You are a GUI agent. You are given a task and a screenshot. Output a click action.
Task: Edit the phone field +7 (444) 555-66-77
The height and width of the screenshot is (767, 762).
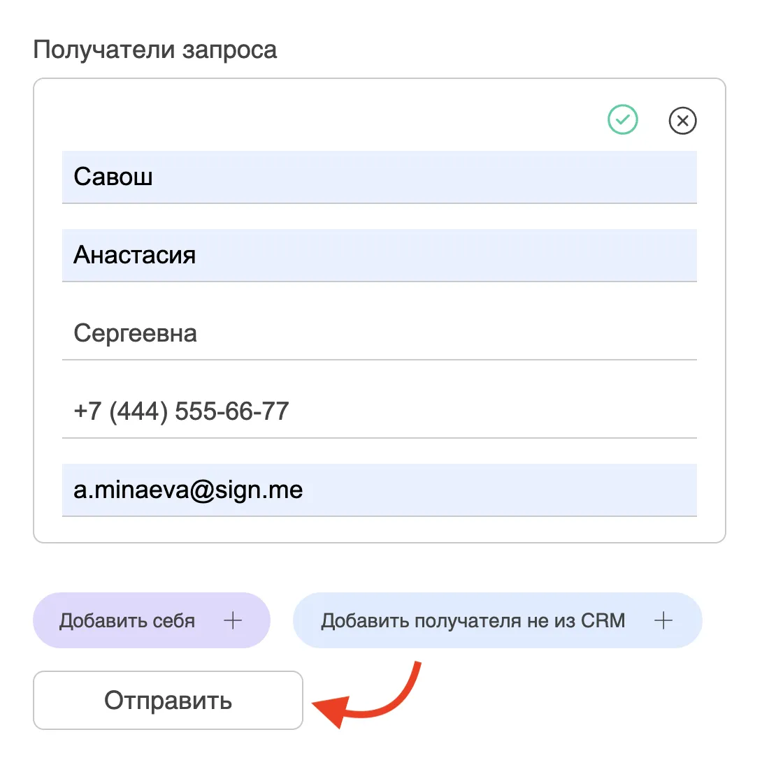[380, 412]
